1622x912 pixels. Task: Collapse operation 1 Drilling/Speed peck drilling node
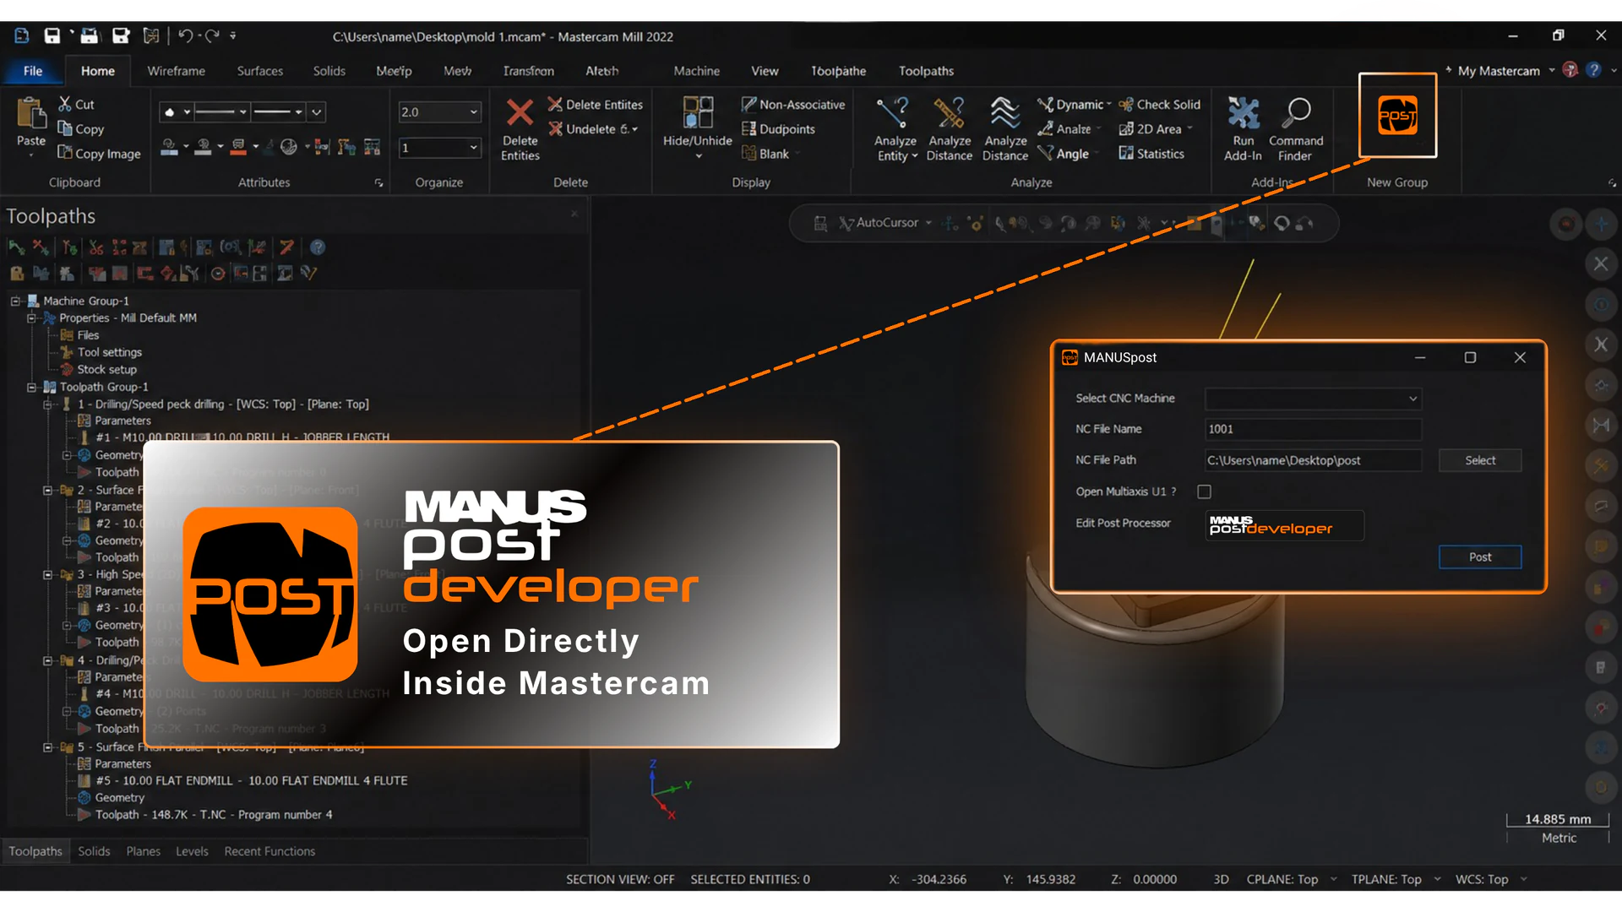[x=48, y=404]
